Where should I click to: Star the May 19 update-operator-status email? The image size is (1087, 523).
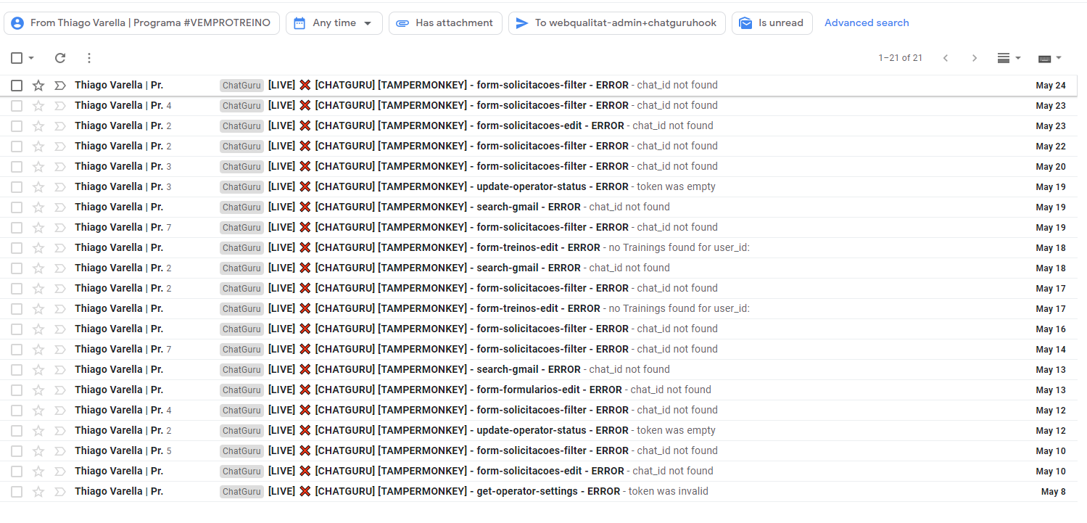tap(38, 187)
